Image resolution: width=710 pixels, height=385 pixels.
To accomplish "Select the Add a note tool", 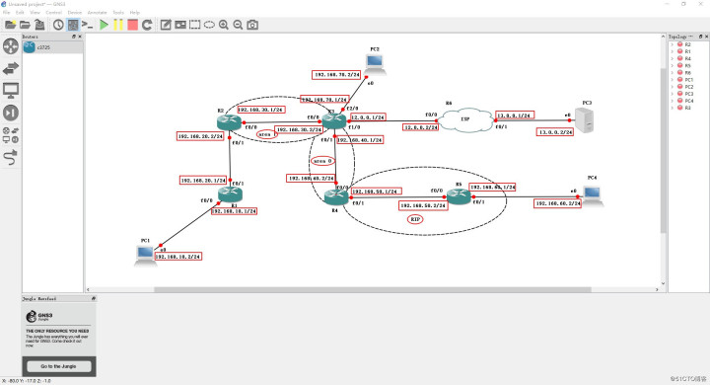I will pos(166,25).
